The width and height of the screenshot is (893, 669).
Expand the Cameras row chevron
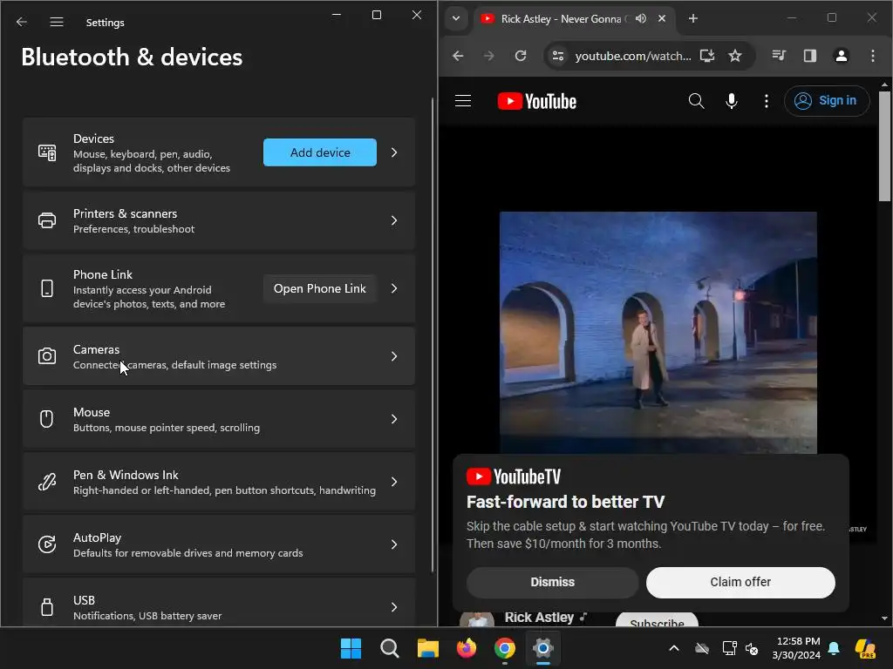pos(394,356)
